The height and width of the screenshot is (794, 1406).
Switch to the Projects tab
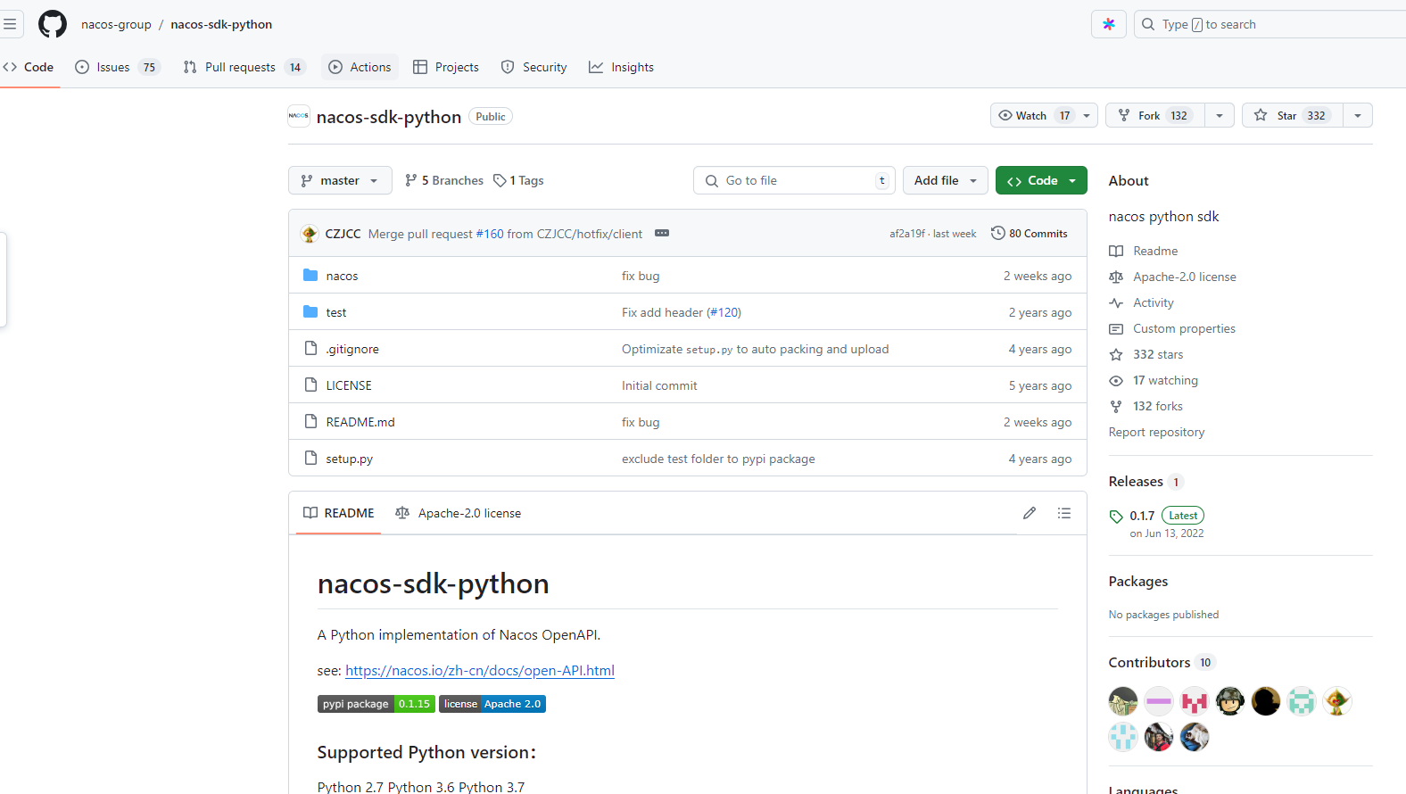pos(446,67)
